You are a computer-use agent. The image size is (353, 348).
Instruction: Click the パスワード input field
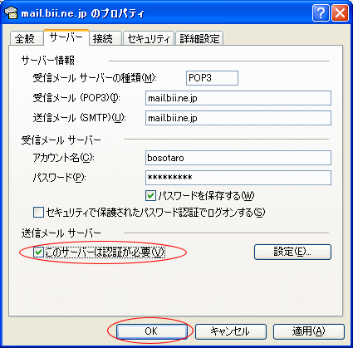pos(238,178)
